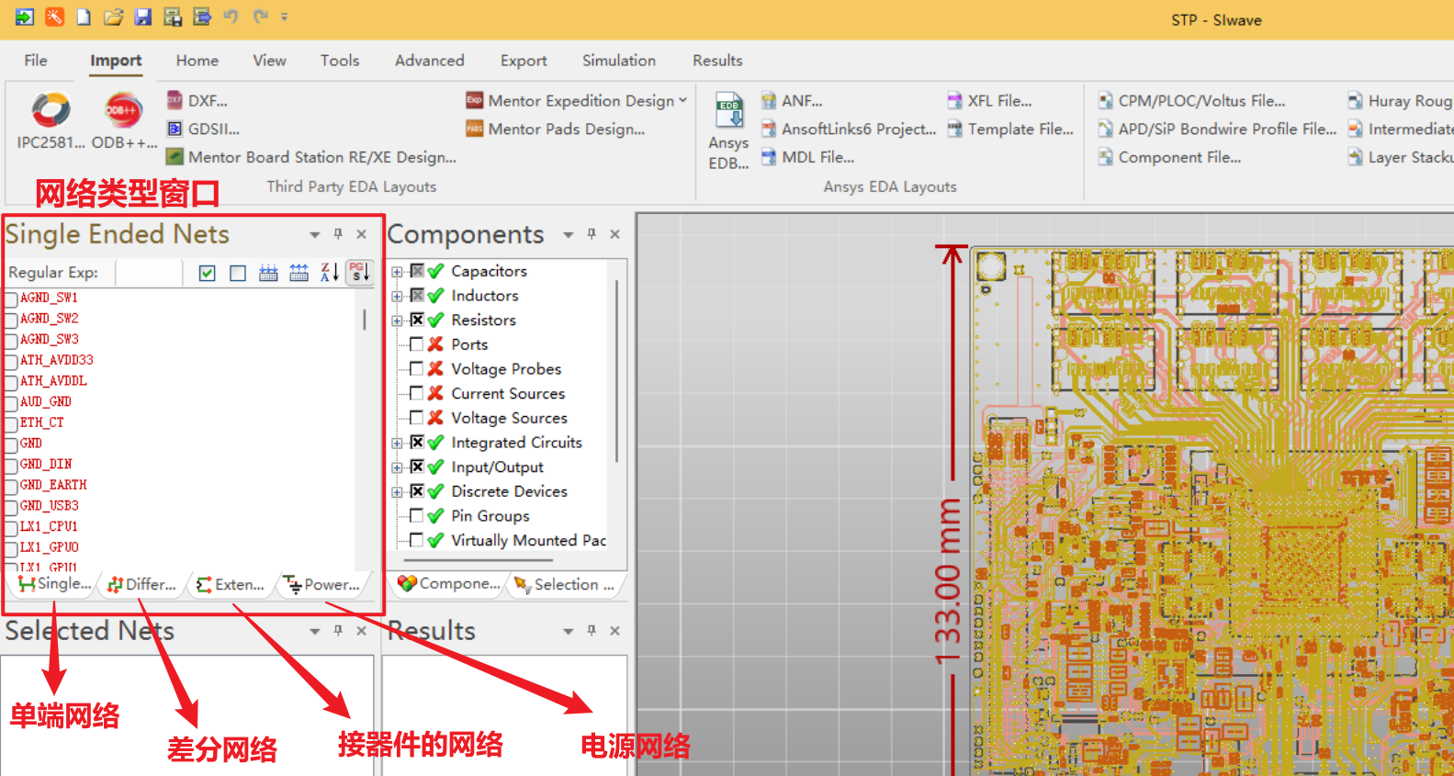This screenshot has width=1454, height=776.
Task: Open the File menu
Action: [36, 60]
